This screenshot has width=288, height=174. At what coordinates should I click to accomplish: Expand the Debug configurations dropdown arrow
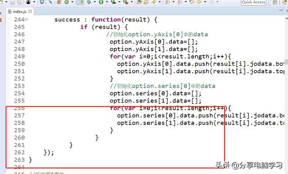[95, 2]
